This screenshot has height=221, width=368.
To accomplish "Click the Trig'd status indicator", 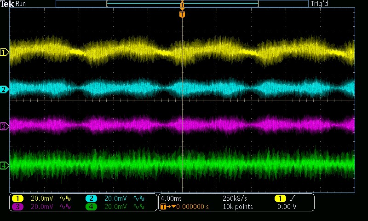I will tap(319, 4).
